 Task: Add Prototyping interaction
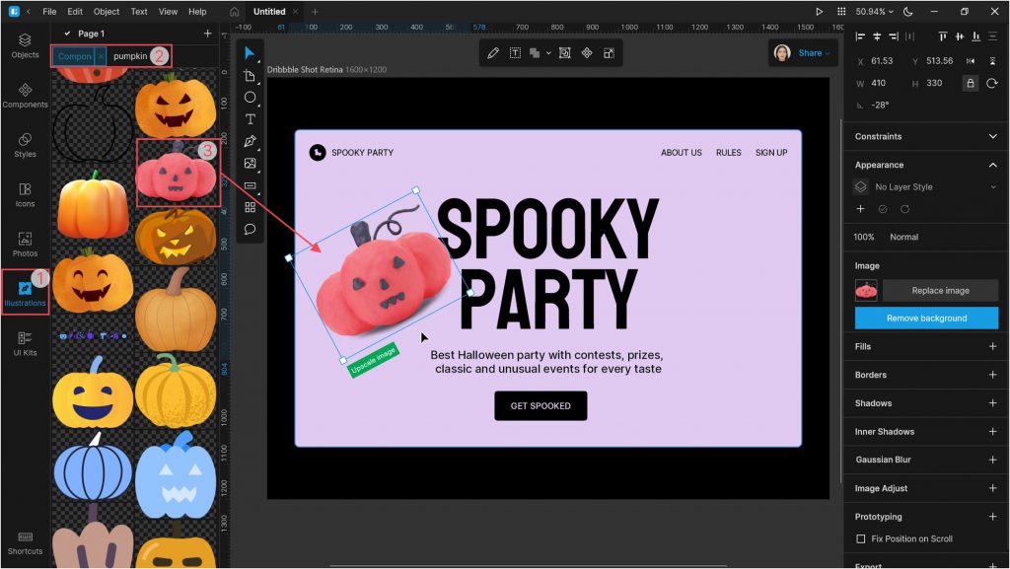[992, 516]
